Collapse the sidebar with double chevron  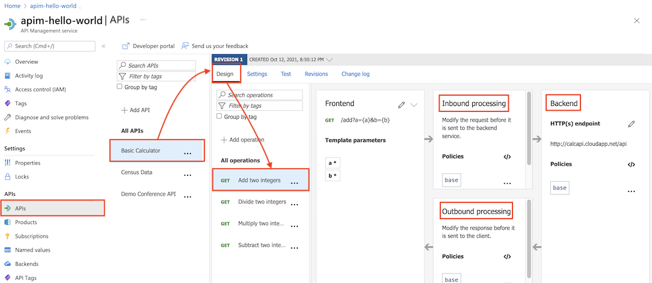tap(103, 46)
